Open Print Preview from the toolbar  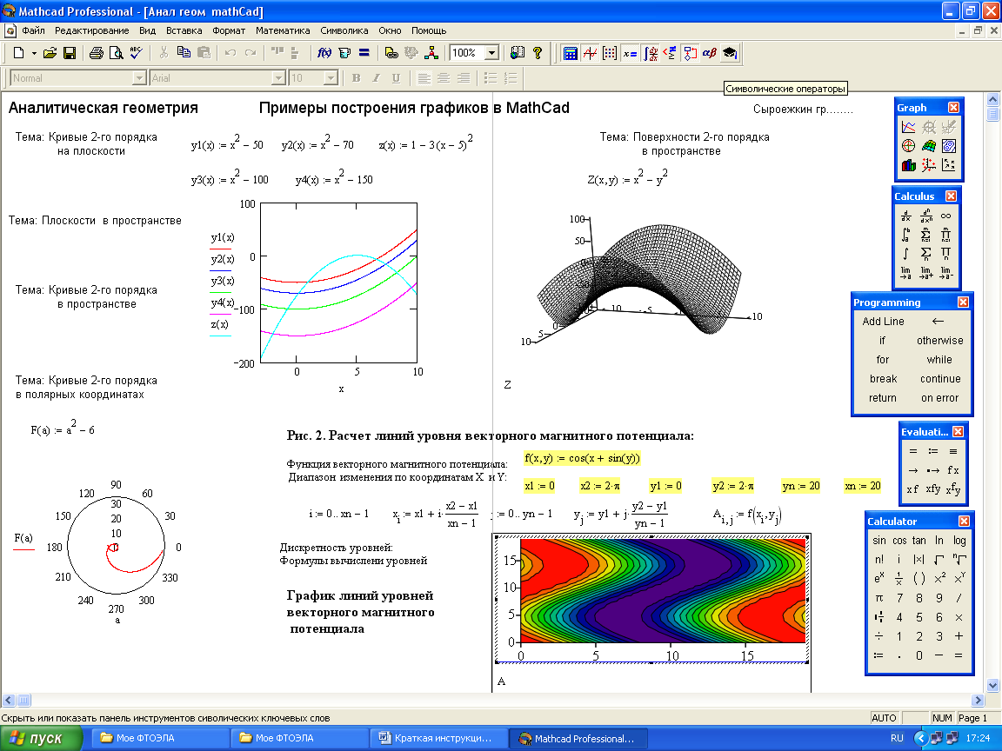(116, 53)
